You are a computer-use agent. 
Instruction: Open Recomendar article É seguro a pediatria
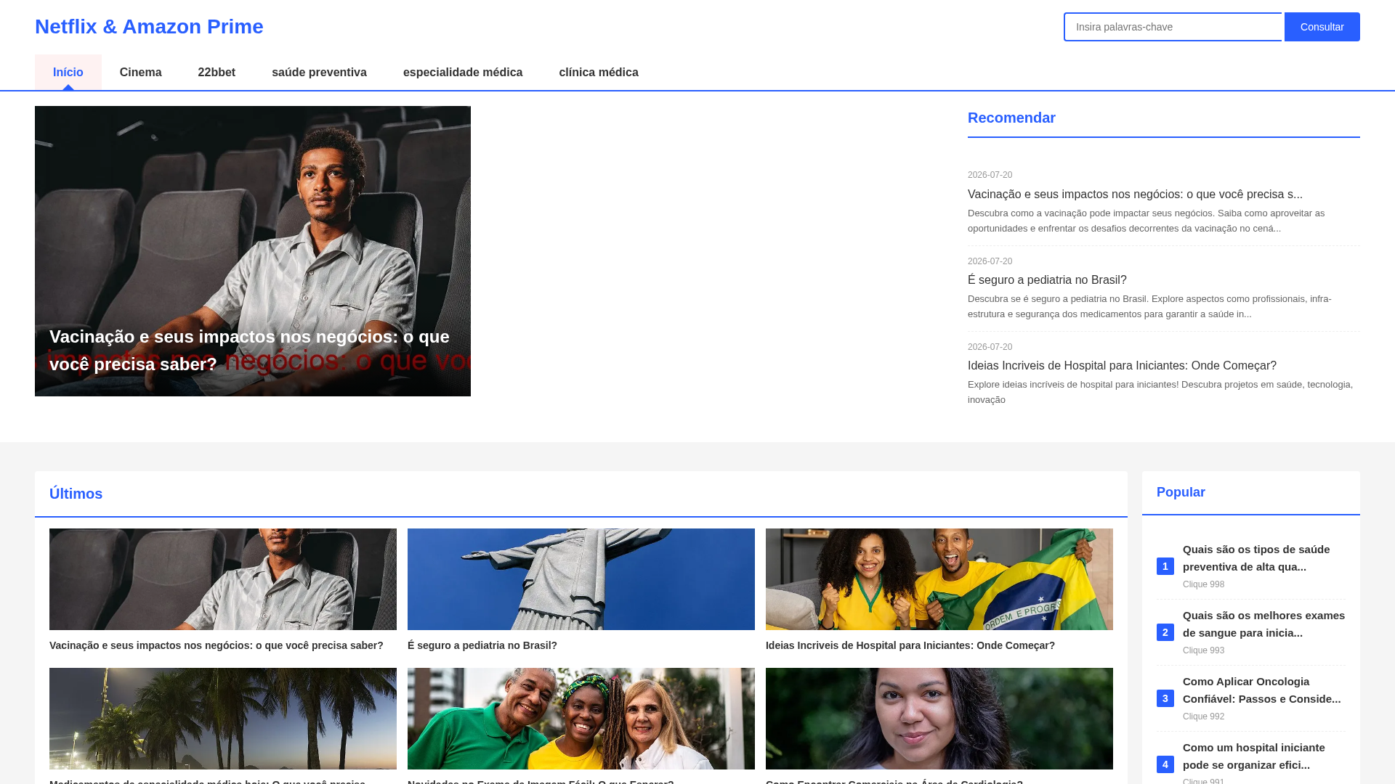click(1047, 280)
